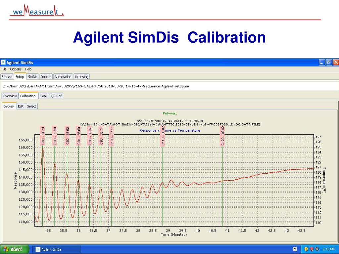Switch to the Browse tab

(7, 77)
